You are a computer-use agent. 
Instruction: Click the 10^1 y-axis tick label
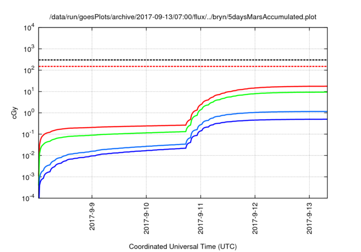(x=29, y=92)
